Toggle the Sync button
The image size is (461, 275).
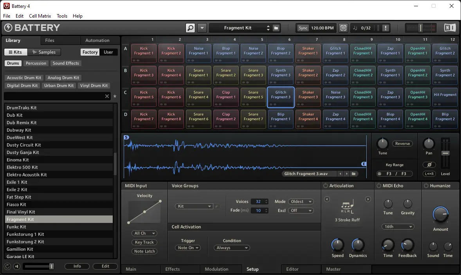(303, 28)
